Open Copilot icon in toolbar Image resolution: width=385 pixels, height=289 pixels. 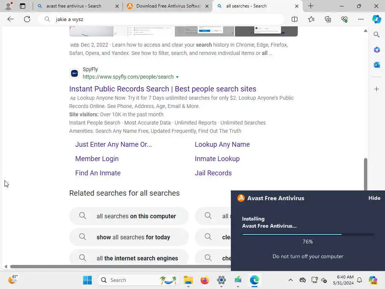pyautogui.click(x=376, y=19)
